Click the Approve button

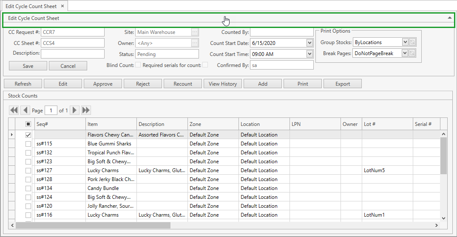click(103, 84)
